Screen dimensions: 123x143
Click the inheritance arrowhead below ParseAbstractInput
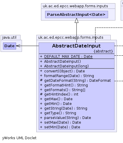76,21
